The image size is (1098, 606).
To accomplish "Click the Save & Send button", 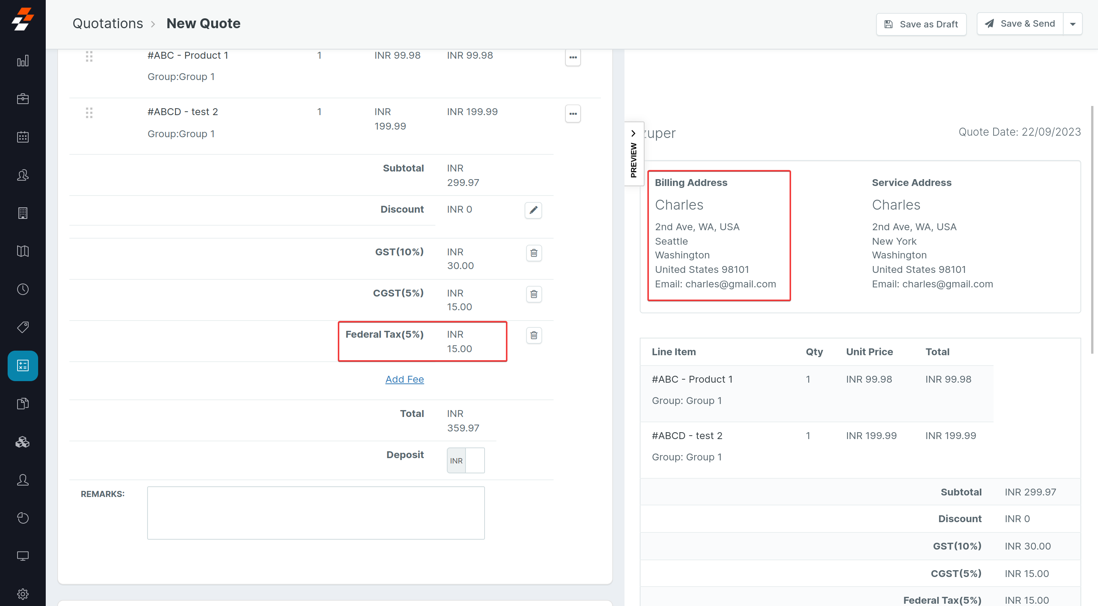I will click(x=1019, y=24).
